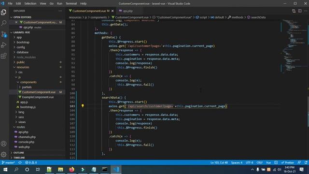Open the Help menu
The height and width of the screenshot is (174, 309).
tap(84, 3)
